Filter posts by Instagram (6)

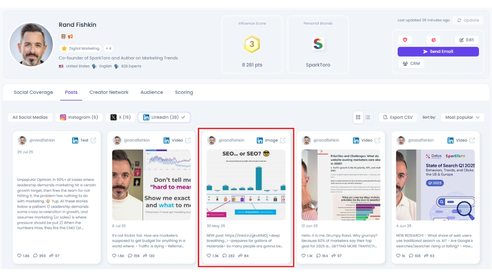[79, 117]
